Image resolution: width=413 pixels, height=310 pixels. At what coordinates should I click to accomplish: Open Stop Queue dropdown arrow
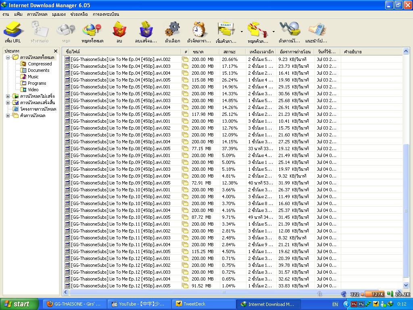(x=273, y=32)
